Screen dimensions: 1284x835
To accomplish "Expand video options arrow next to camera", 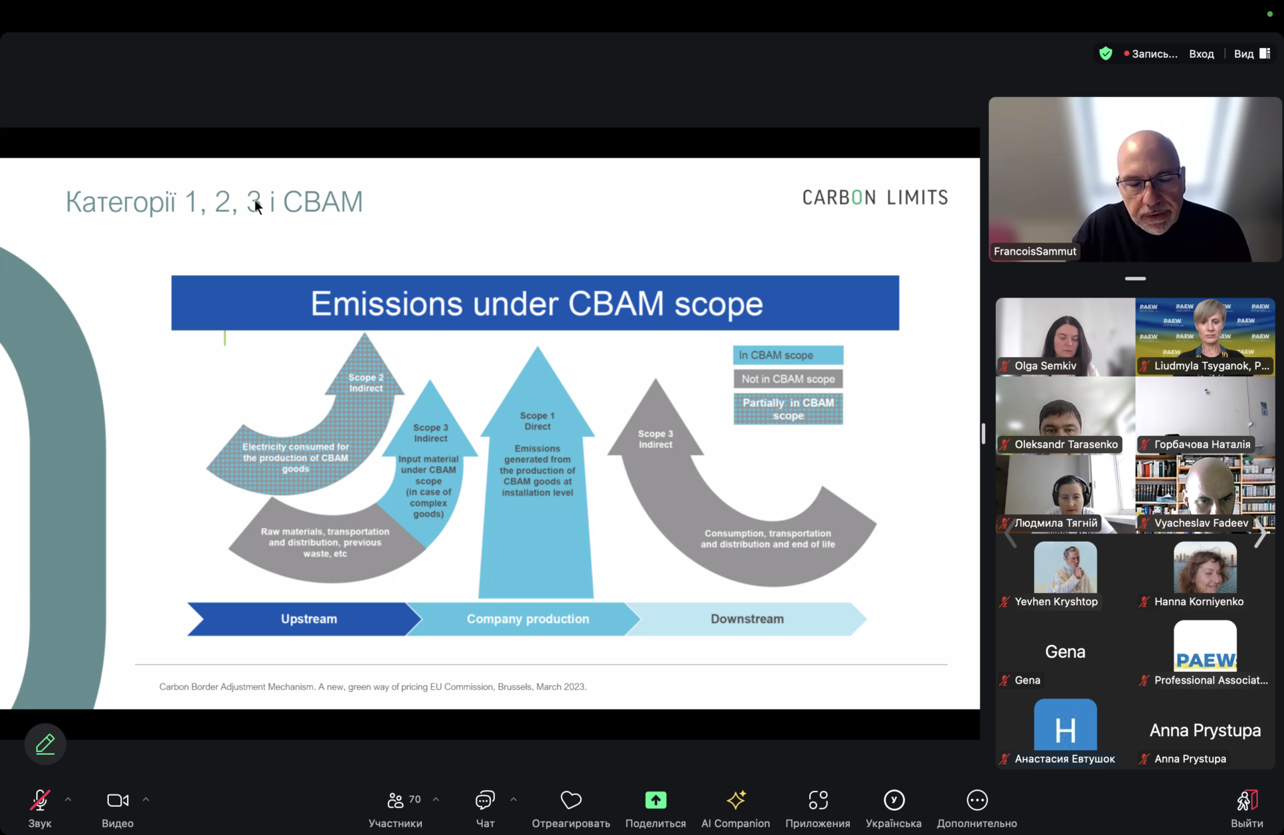I will pyautogui.click(x=146, y=799).
